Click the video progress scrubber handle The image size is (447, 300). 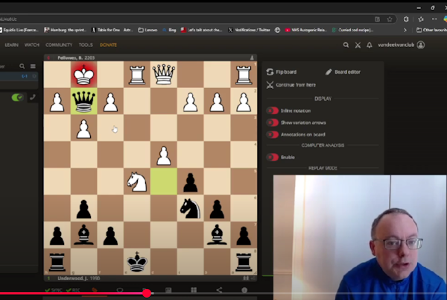click(147, 293)
